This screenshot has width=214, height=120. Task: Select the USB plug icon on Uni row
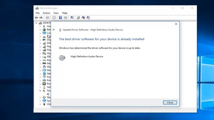(44, 104)
